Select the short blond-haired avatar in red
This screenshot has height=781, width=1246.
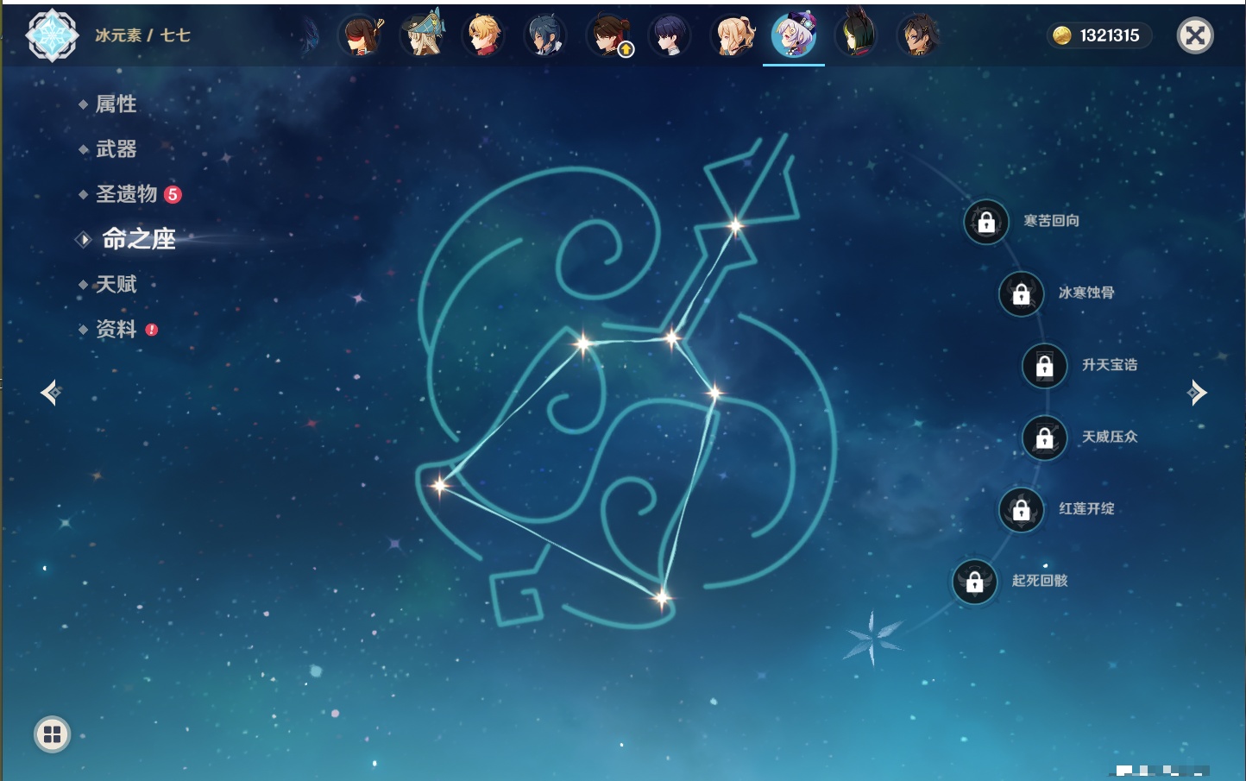[x=484, y=35]
